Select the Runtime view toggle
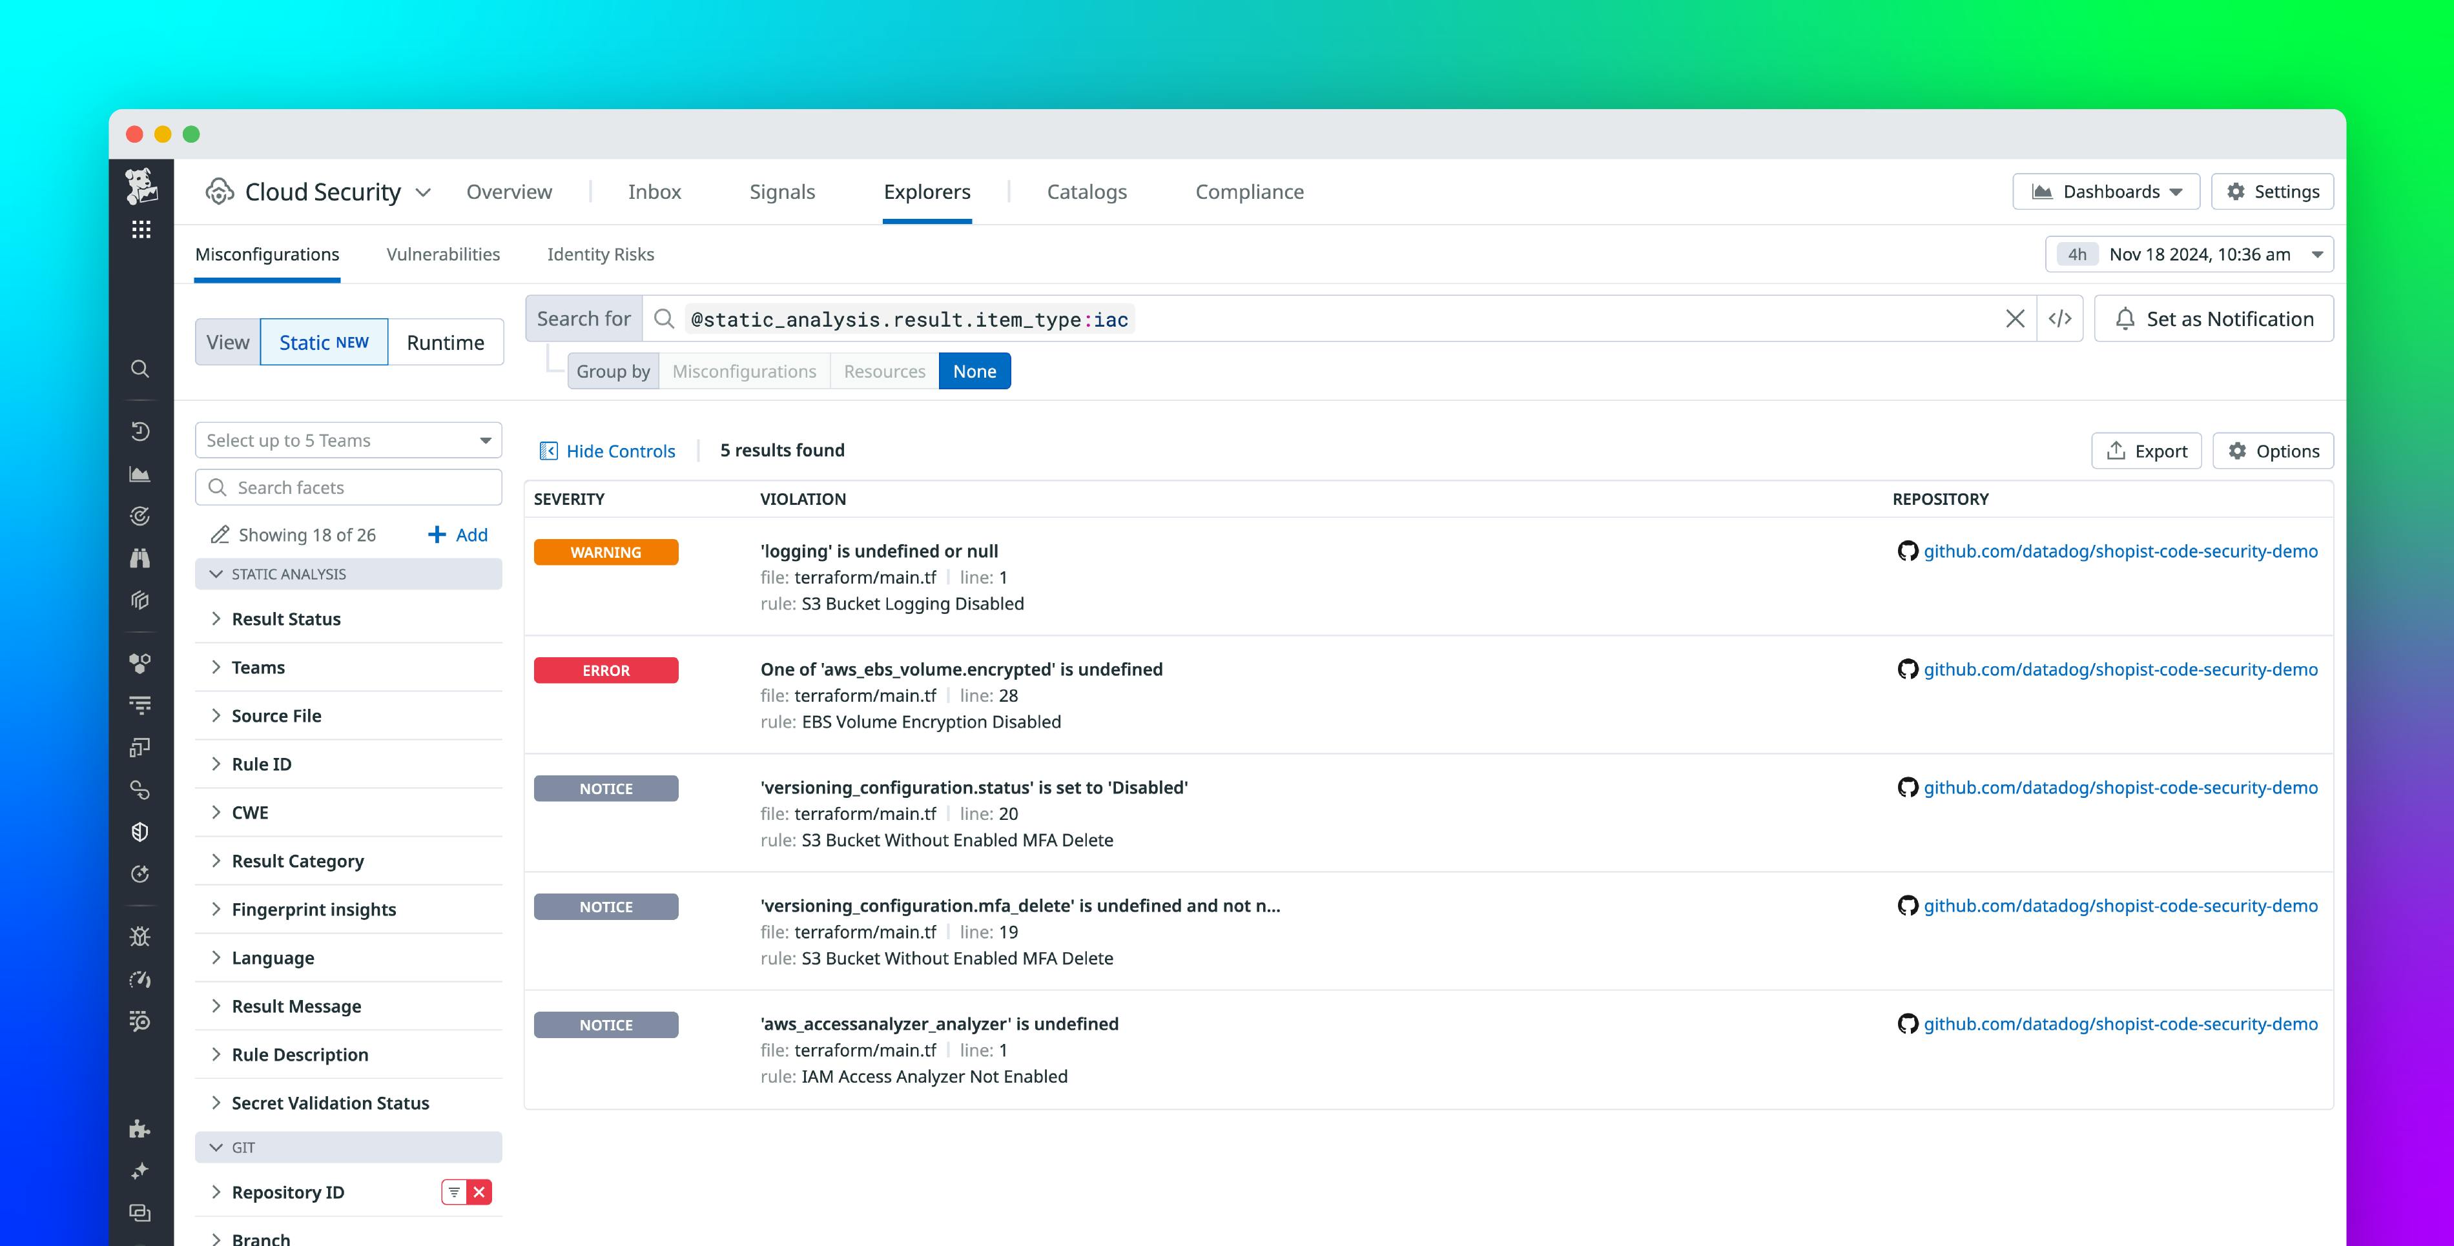Viewport: 2454px width, 1246px height. (x=444, y=342)
